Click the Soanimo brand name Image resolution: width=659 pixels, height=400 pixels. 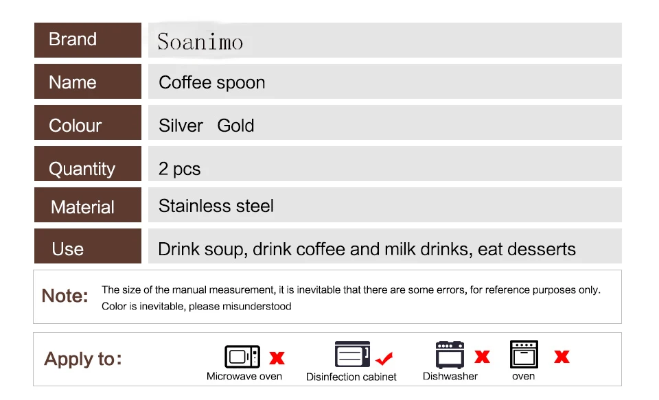(200, 42)
